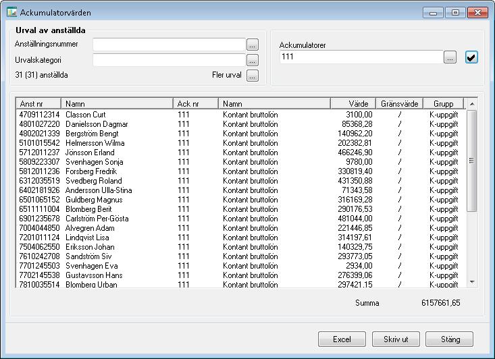Select the row for Helmersson Wilma
The width and height of the screenshot is (495, 359).
(241, 143)
